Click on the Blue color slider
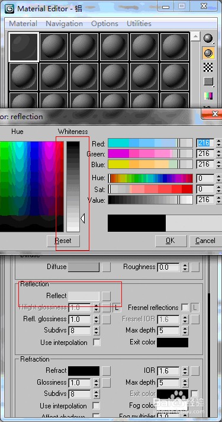The width and height of the screenshot is (222, 422). pos(150,164)
